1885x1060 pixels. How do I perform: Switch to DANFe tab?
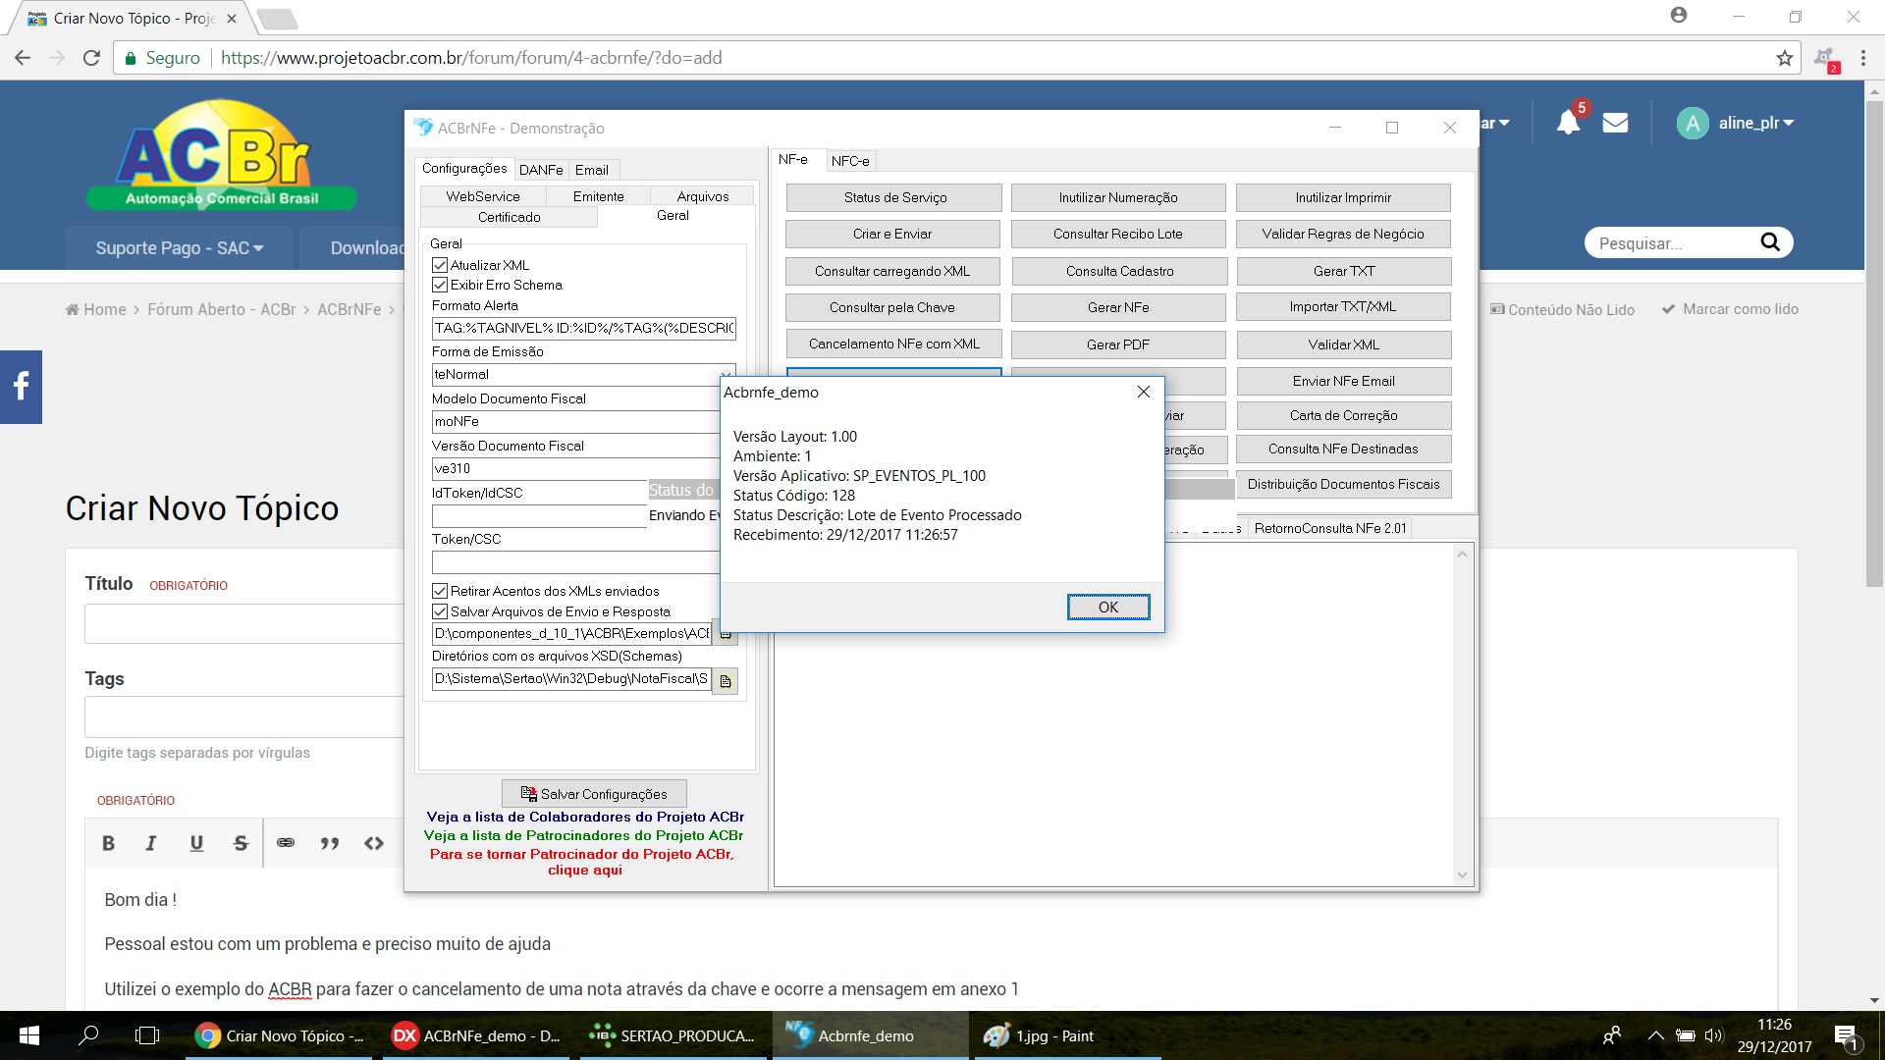point(541,170)
